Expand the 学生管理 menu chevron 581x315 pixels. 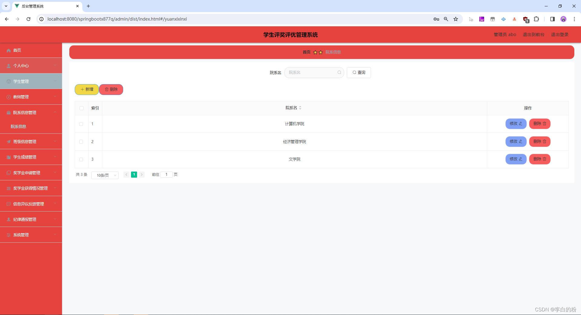[55, 81]
